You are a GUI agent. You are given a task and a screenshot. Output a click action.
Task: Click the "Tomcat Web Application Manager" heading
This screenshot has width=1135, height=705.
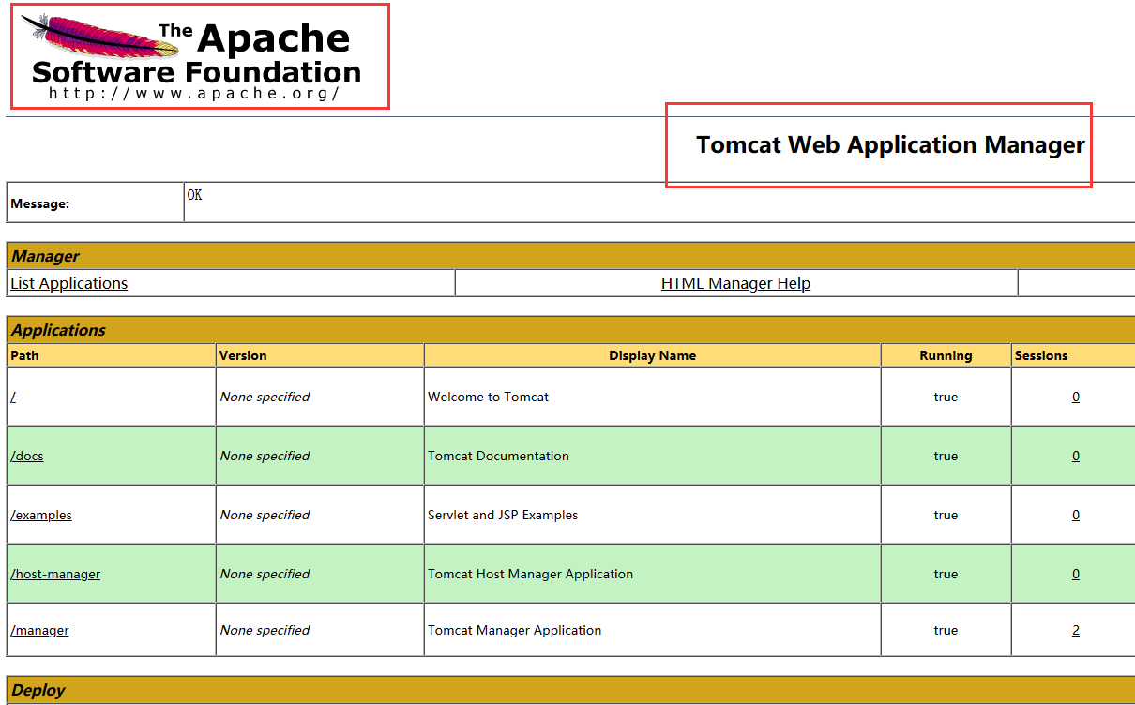pos(890,144)
